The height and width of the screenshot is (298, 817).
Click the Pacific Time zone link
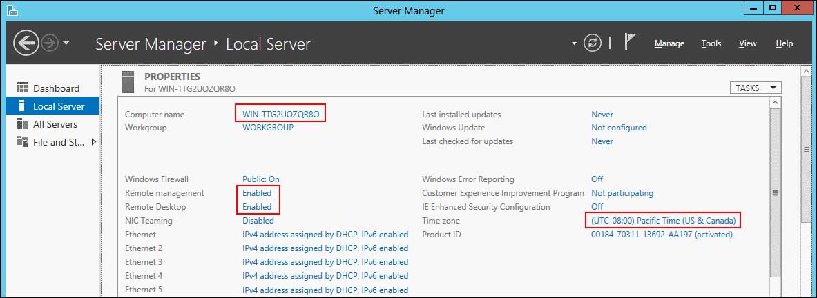pos(662,221)
